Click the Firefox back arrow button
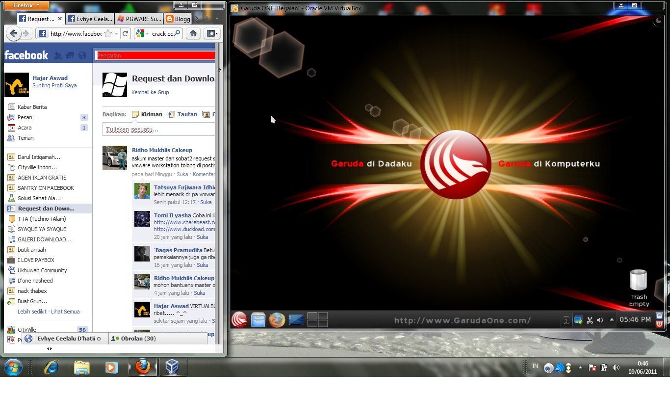670x418 pixels. pos(13,33)
